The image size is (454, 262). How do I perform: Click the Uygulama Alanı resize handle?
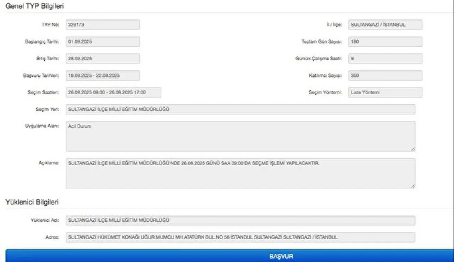tap(413, 149)
